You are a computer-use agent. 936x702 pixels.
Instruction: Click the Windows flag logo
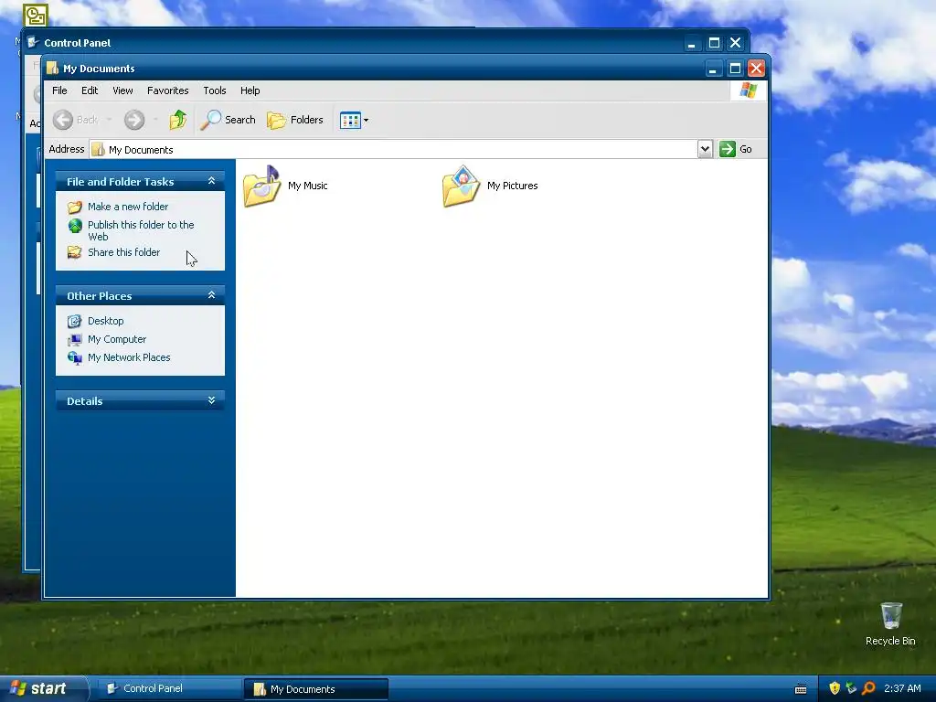[x=749, y=90]
